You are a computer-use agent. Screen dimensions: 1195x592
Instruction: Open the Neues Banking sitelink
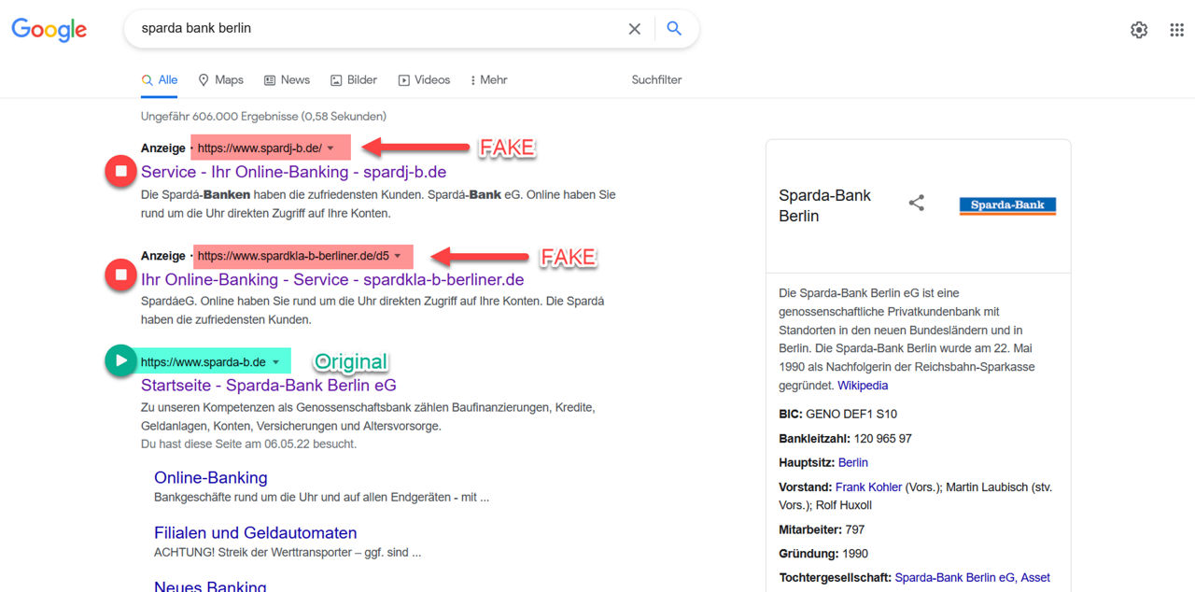pyautogui.click(x=210, y=586)
